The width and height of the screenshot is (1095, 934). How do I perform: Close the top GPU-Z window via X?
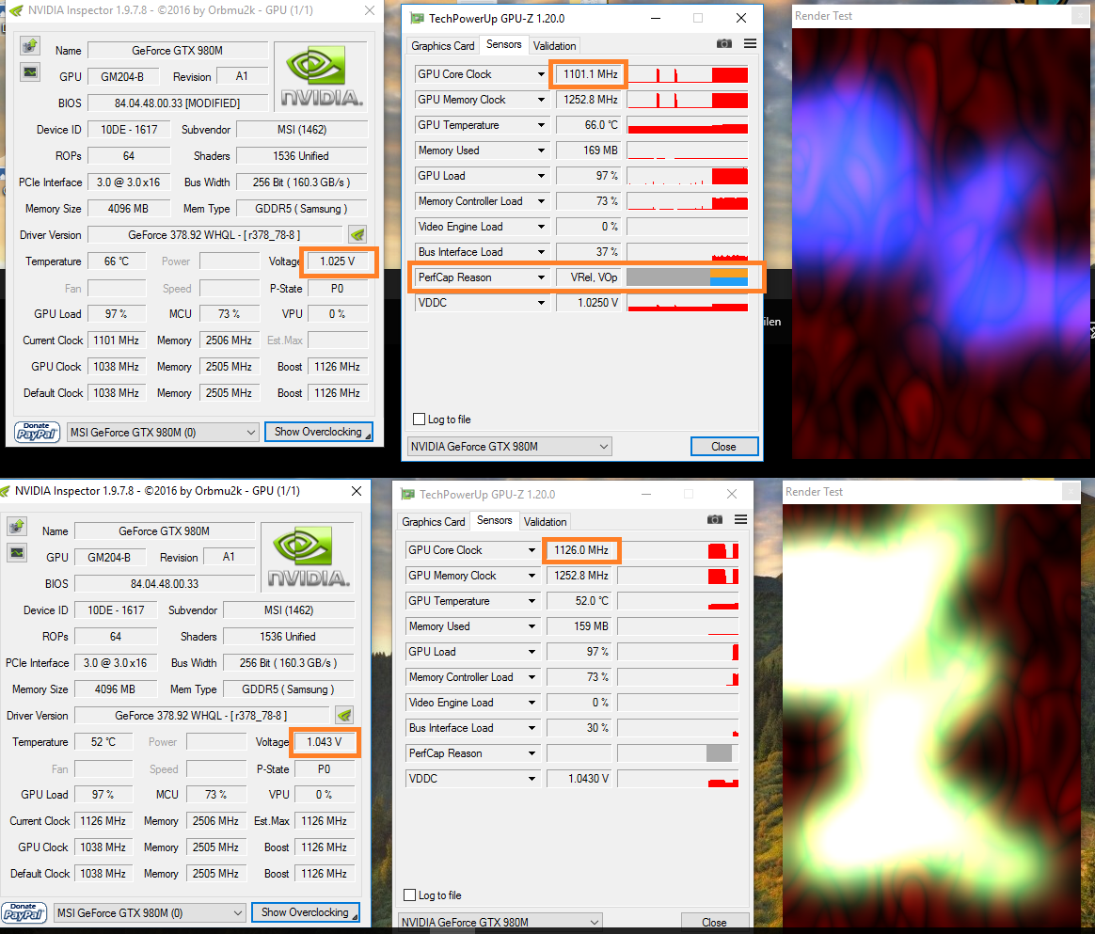[x=741, y=18]
